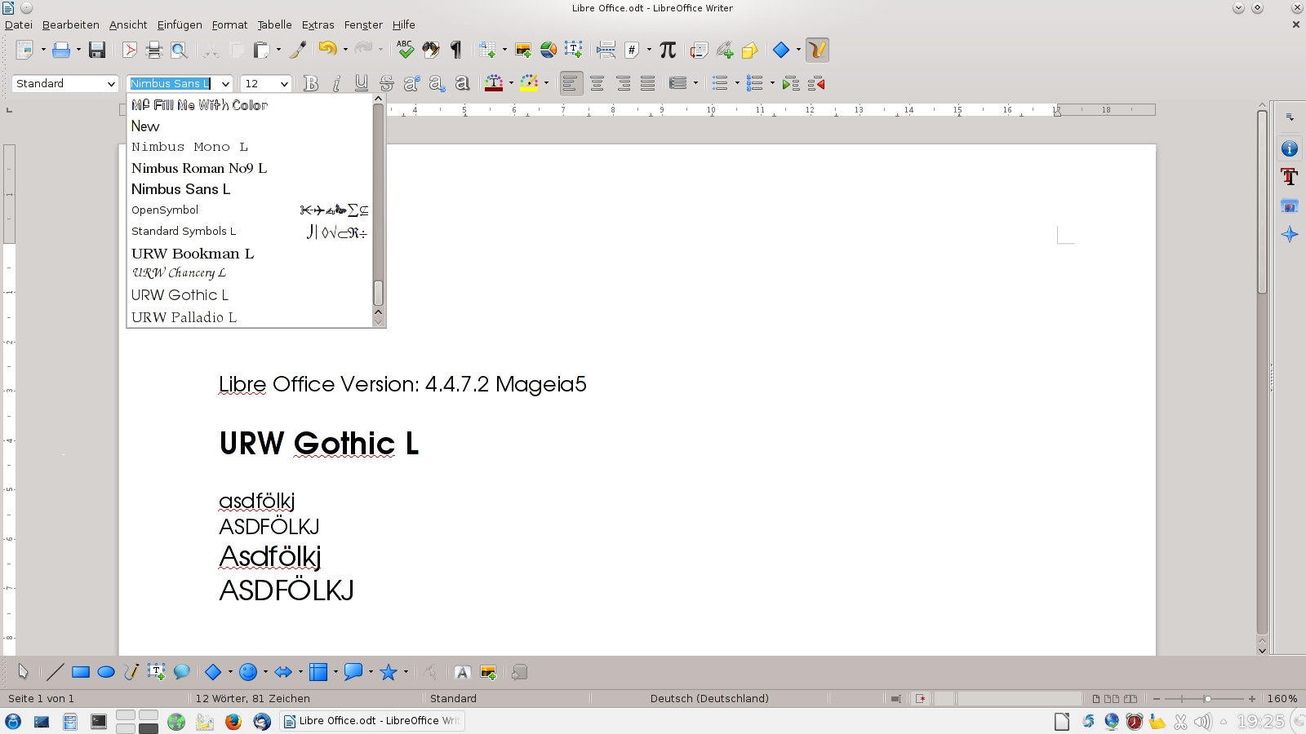Insert a chart
This screenshot has height=734, width=1306.
point(549,51)
